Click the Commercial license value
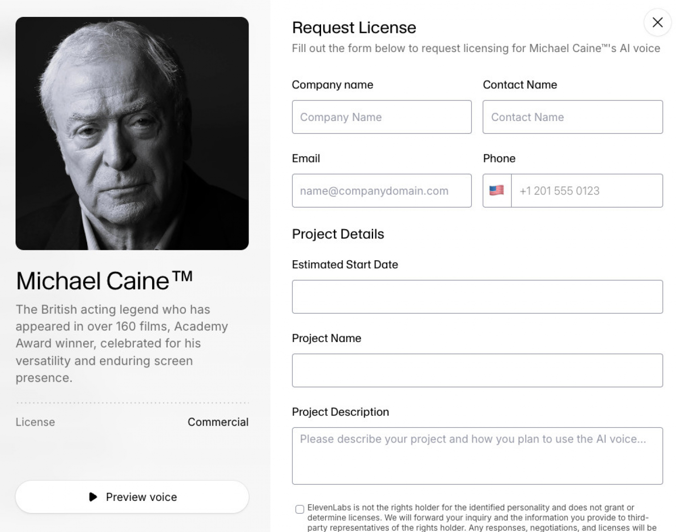Screen dimensions: 676x532 [x=218, y=422]
